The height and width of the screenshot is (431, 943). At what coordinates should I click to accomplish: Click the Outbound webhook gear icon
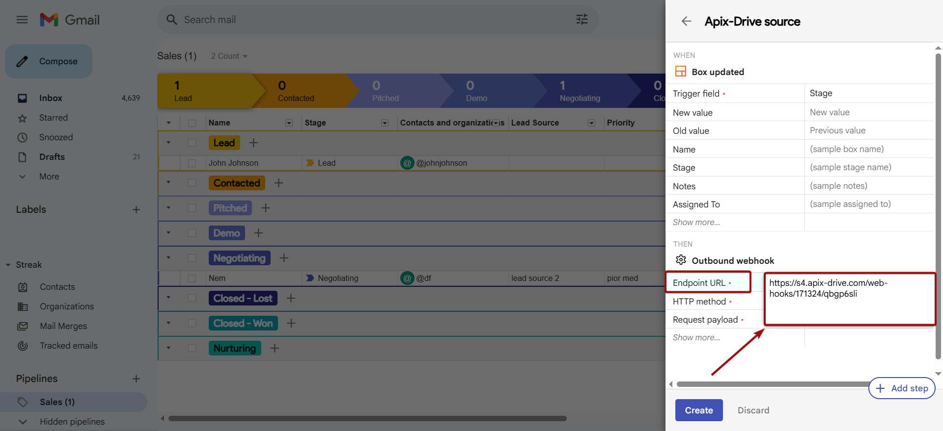coord(681,260)
